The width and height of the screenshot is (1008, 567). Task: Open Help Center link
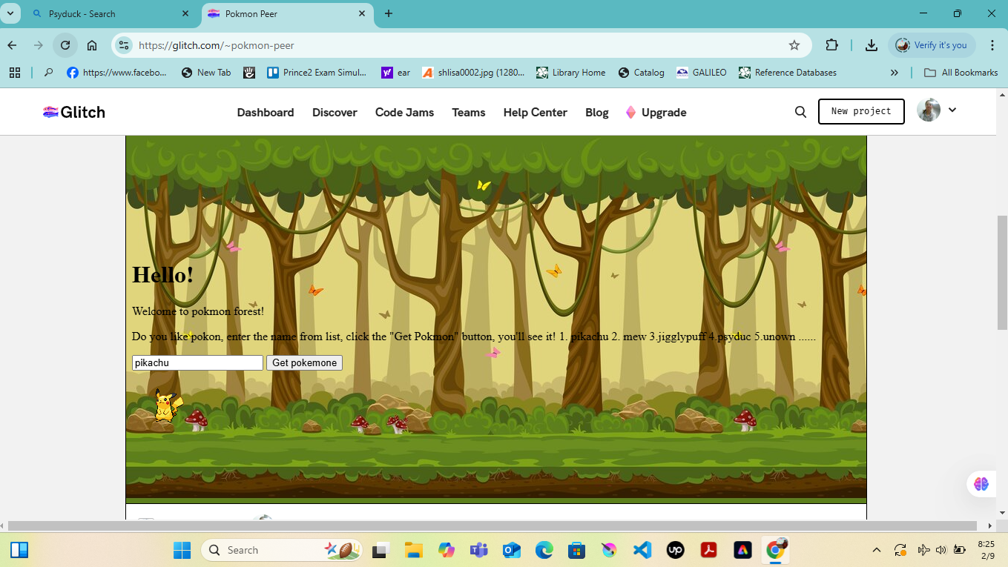(x=535, y=113)
